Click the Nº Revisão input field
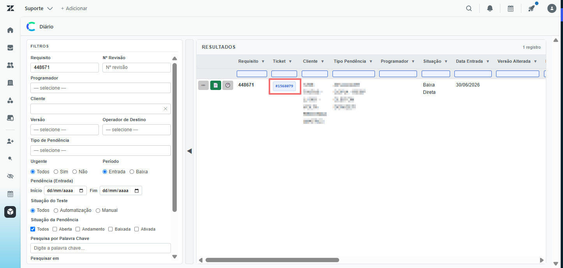This screenshot has width=563, height=268. point(137,67)
